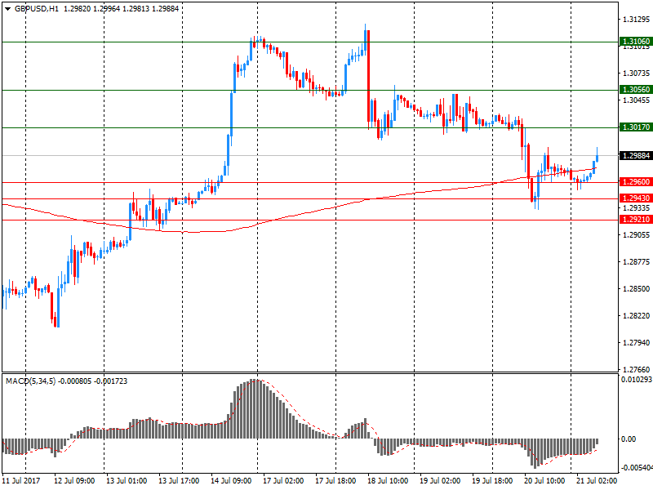Click the 12 Jul 09:00 time axis label

(74, 480)
